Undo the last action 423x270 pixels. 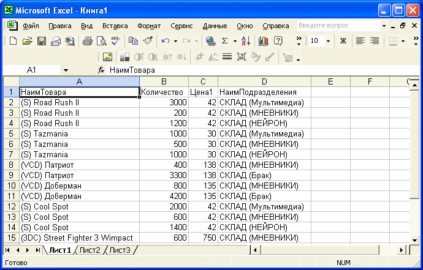(166, 41)
